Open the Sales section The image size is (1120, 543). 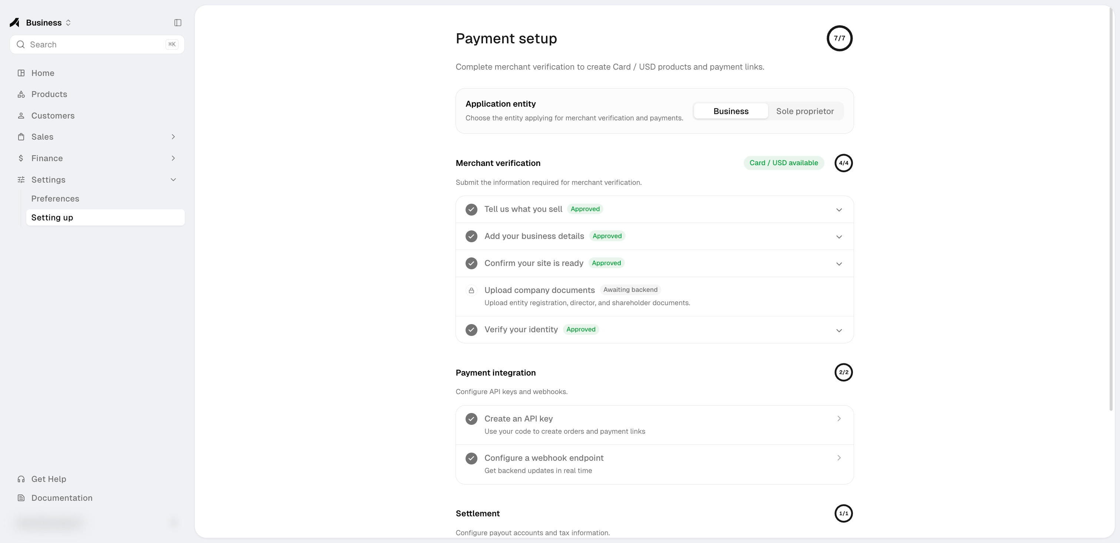97,137
